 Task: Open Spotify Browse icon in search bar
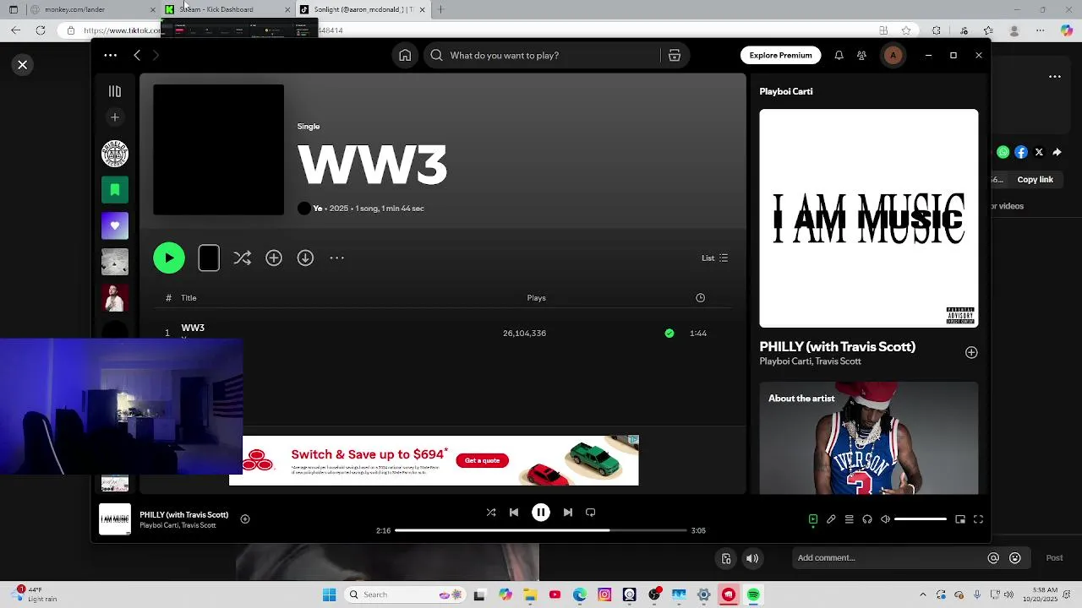point(675,56)
